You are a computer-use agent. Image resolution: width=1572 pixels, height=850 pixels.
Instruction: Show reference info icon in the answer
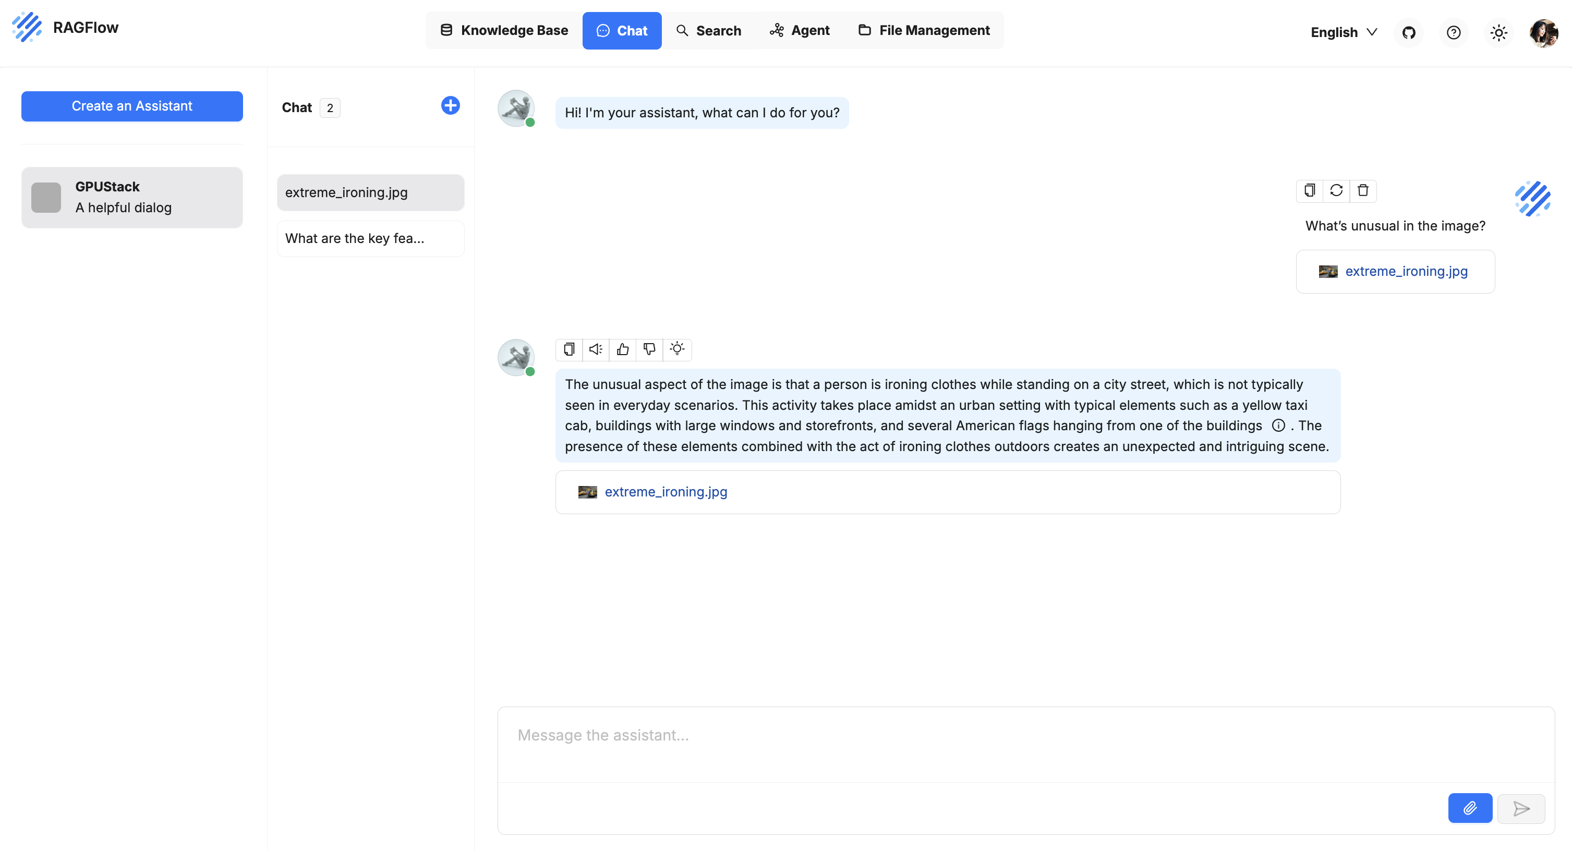(1278, 426)
